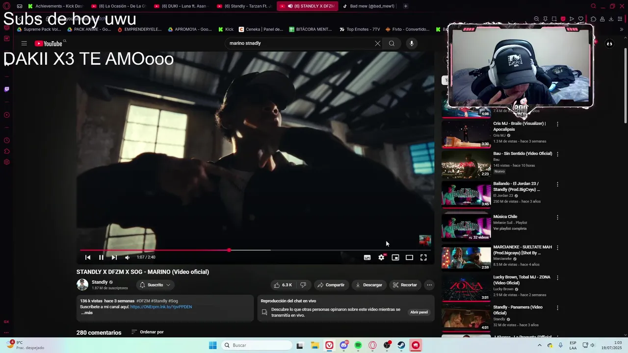The image size is (628, 353).
Task: Click the #DFZM hashtag
Action: 143,301
